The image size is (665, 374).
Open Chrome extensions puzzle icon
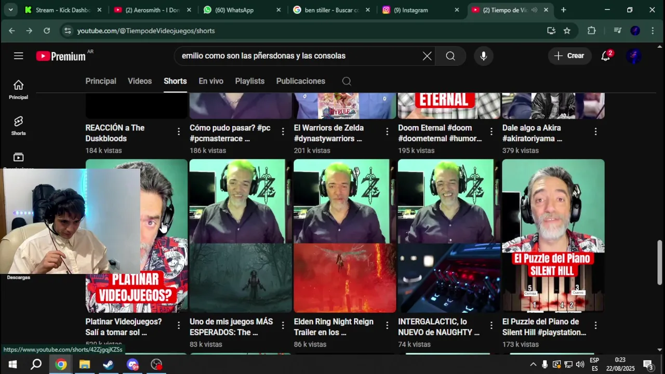pyautogui.click(x=591, y=31)
